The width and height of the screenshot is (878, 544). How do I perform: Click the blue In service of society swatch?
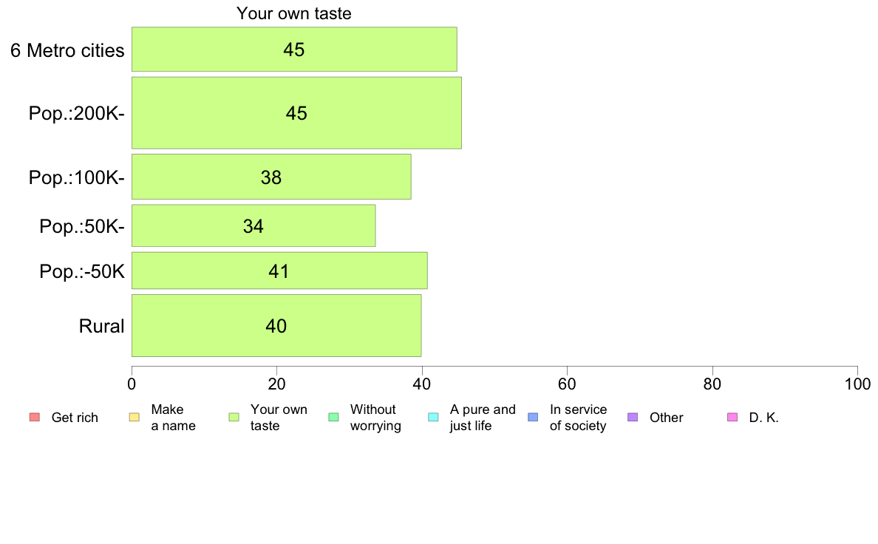533,418
